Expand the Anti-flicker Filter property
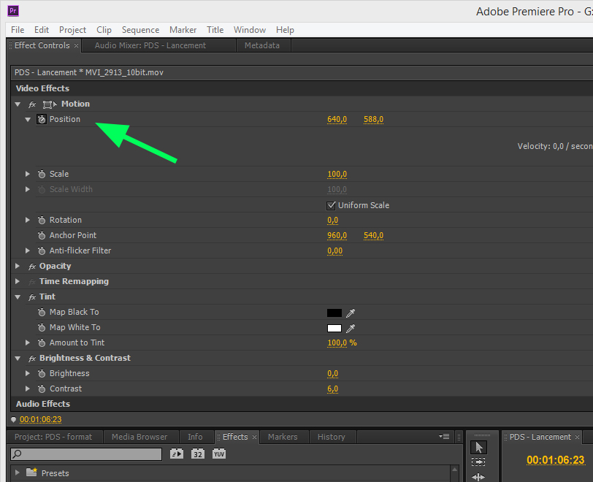Screen dimensions: 593x482 [28, 250]
